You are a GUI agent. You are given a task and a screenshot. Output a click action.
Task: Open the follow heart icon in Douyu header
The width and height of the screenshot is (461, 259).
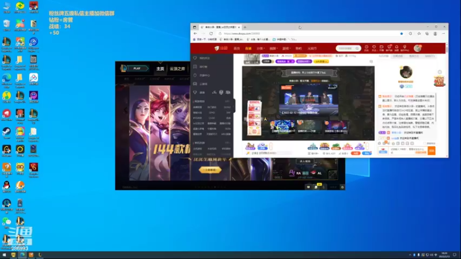tap(374, 48)
